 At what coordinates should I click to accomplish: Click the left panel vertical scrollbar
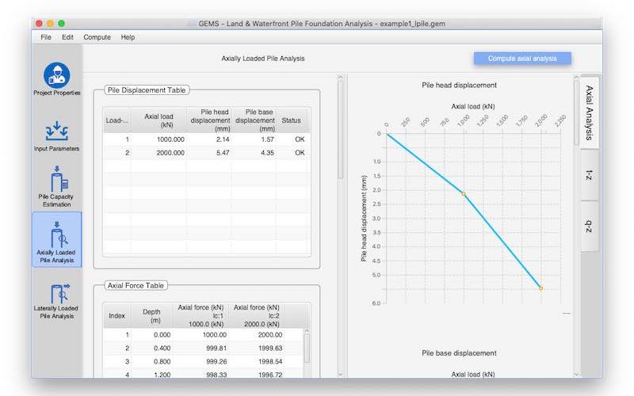(340, 129)
